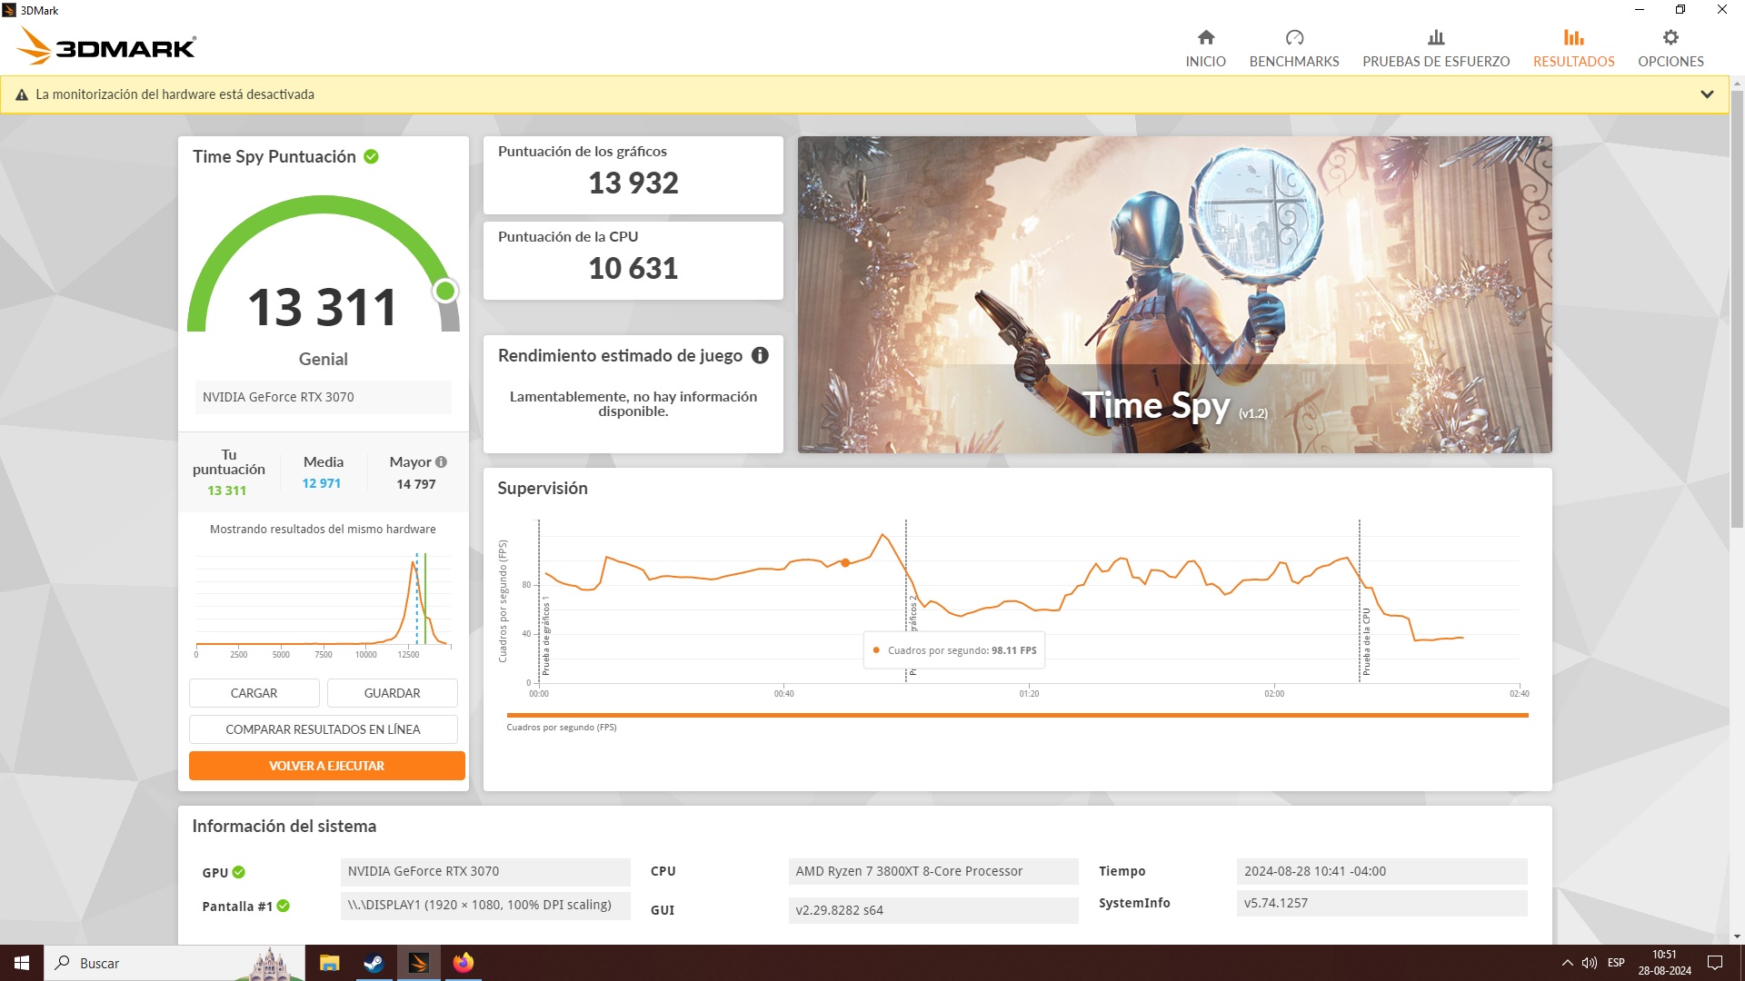The image size is (1745, 981).
Task: Click the scrollbar down arrow
Action: click(x=1737, y=936)
